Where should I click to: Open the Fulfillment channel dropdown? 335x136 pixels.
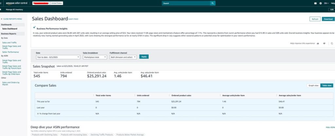point(123,57)
